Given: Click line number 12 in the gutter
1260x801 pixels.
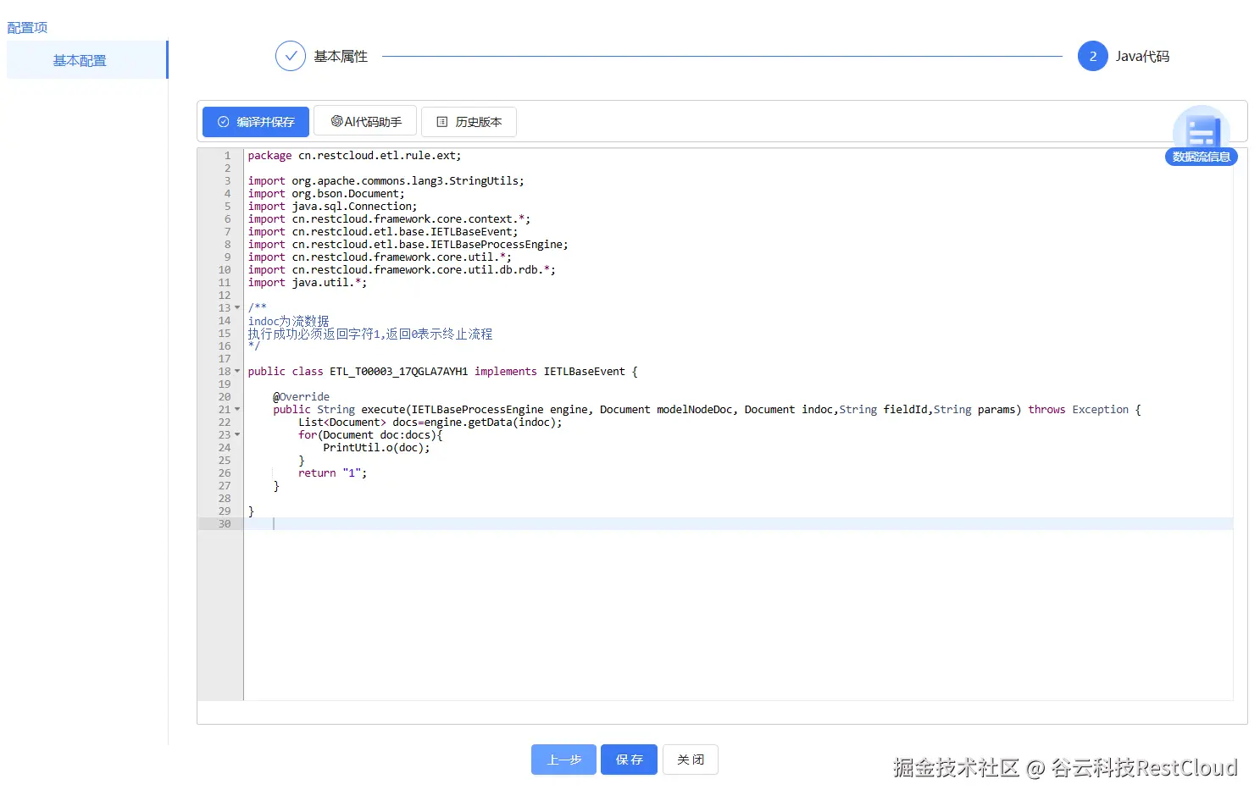Looking at the screenshot, I should tap(224, 296).
